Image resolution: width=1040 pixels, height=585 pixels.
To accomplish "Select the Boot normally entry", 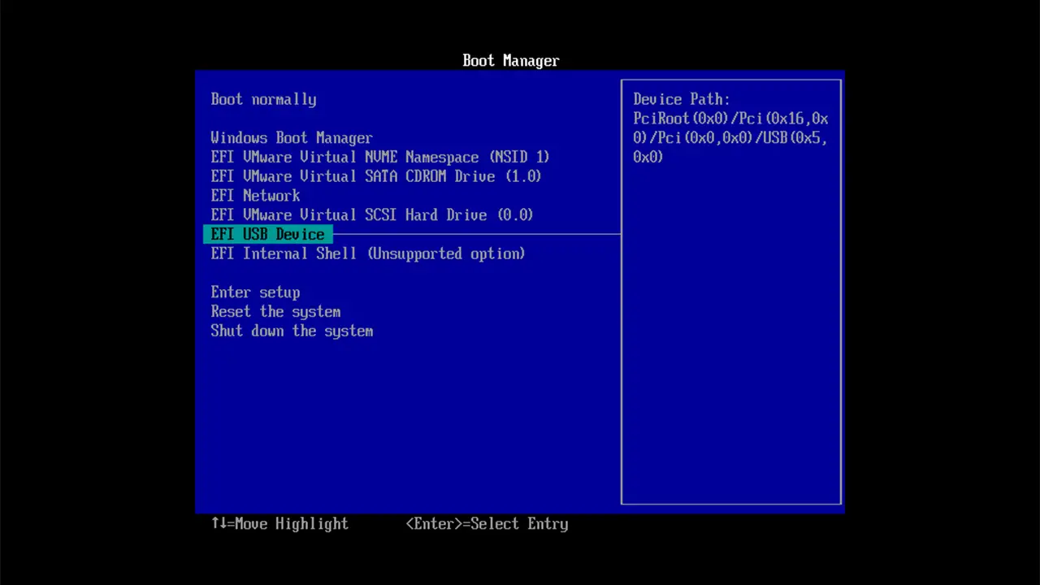I will click(263, 99).
